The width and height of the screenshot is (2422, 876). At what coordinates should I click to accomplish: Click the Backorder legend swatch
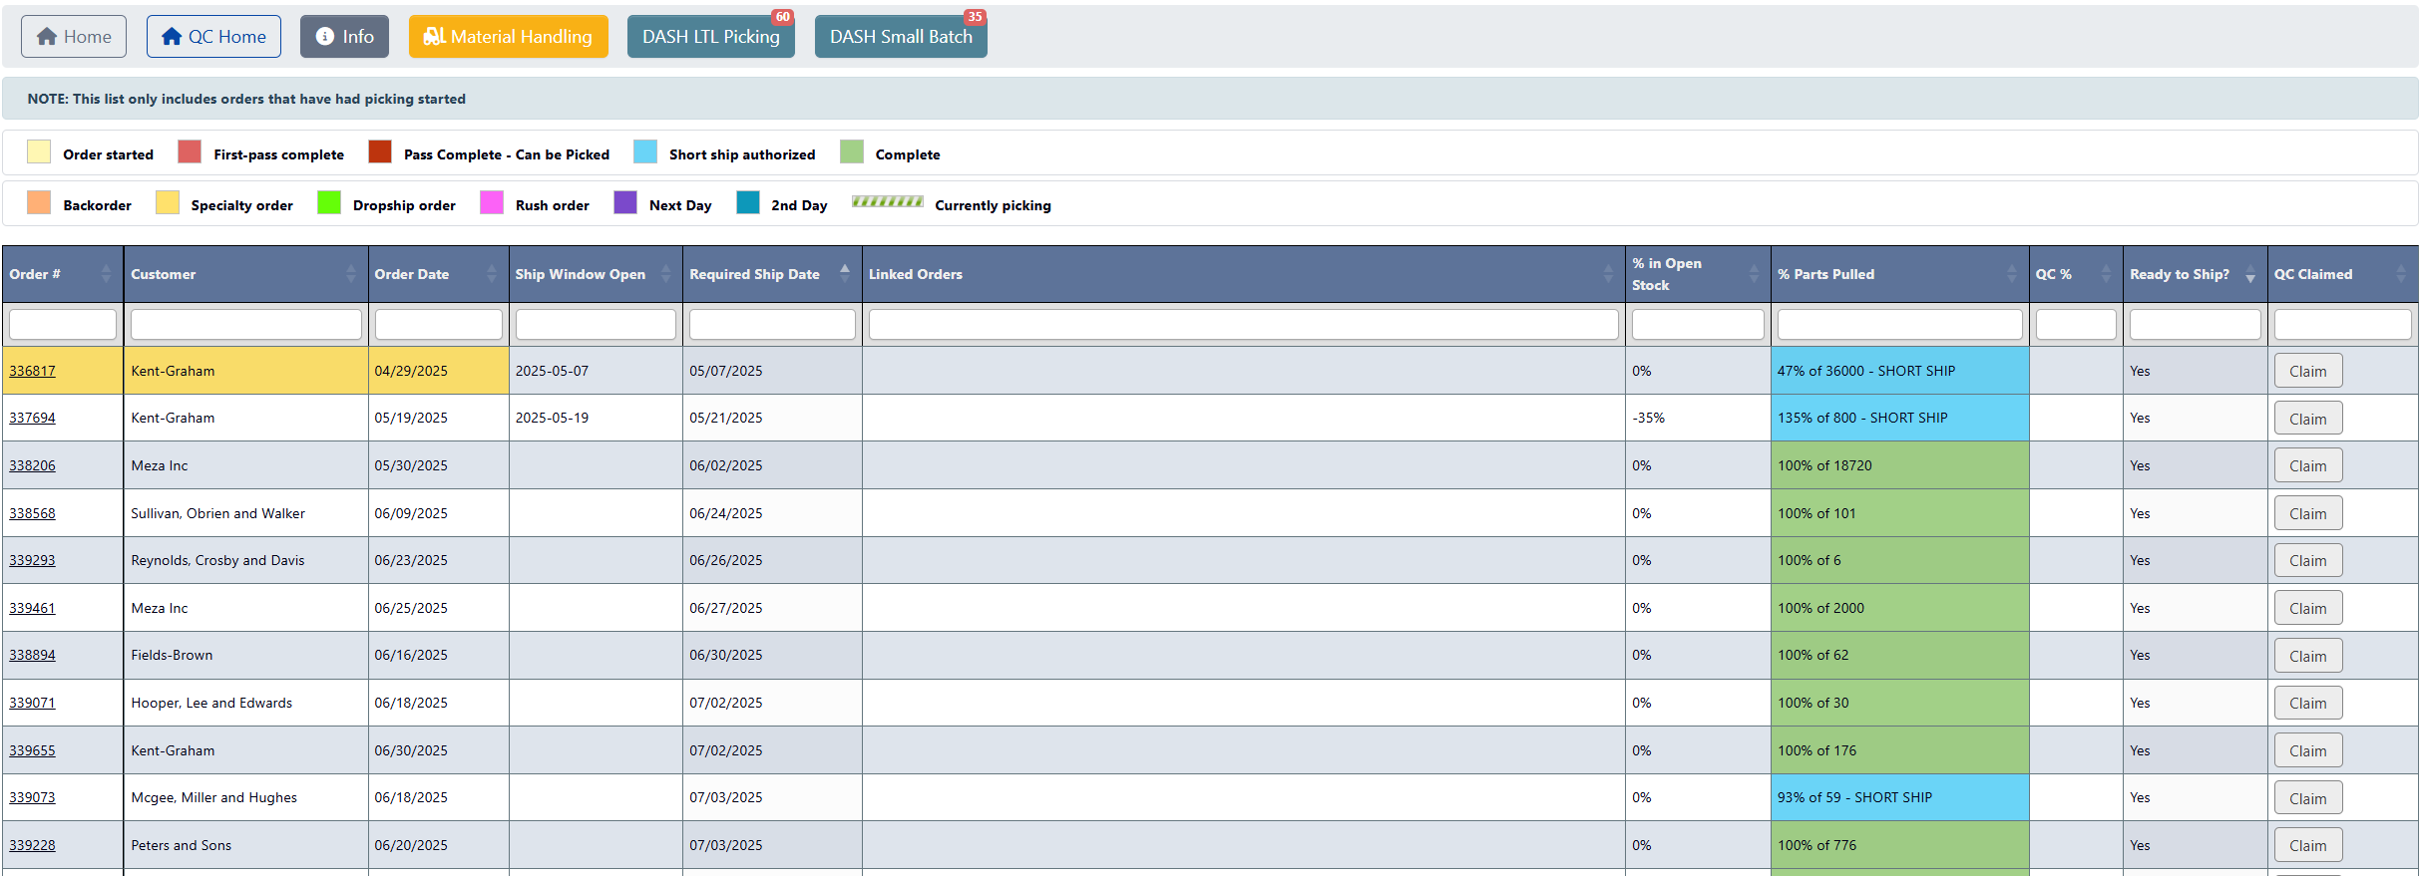(x=39, y=203)
